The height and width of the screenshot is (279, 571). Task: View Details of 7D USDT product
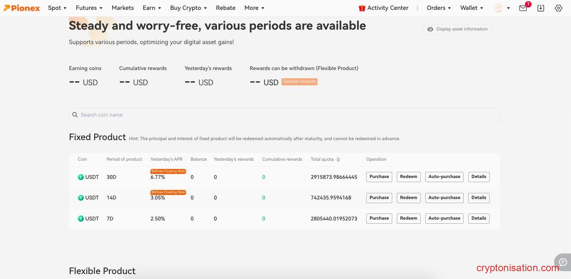click(479, 218)
